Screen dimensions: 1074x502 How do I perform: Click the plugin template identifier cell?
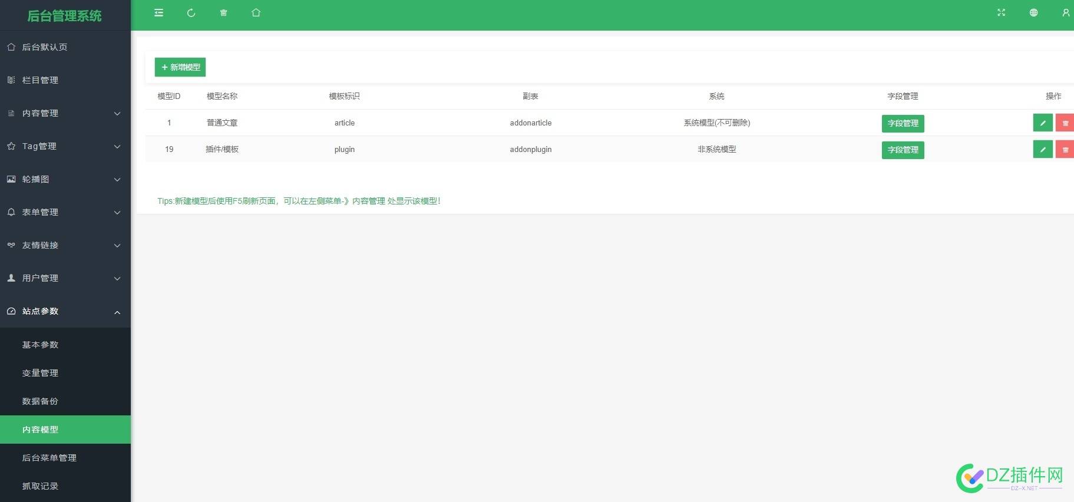point(345,149)
